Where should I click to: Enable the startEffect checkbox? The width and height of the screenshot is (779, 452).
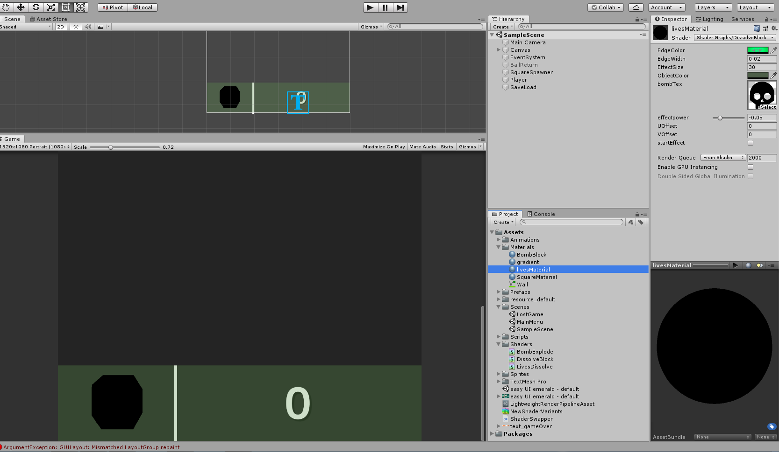[x=750, y=143]
